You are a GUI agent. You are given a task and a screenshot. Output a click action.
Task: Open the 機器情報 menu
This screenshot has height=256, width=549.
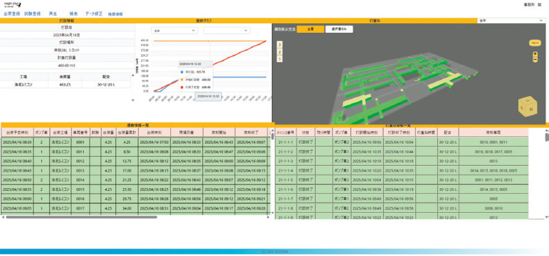[115, 14]
